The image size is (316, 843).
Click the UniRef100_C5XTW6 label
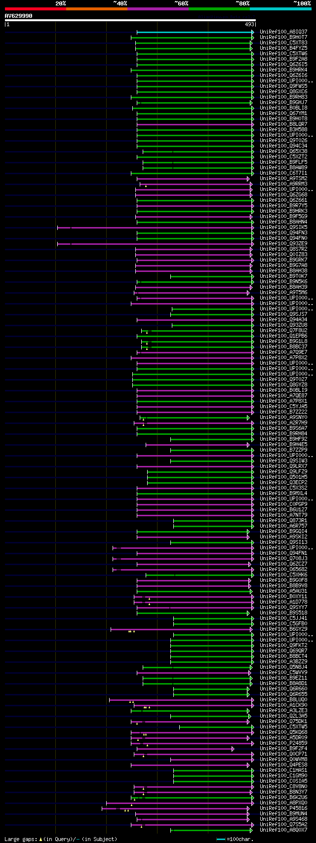283,54
